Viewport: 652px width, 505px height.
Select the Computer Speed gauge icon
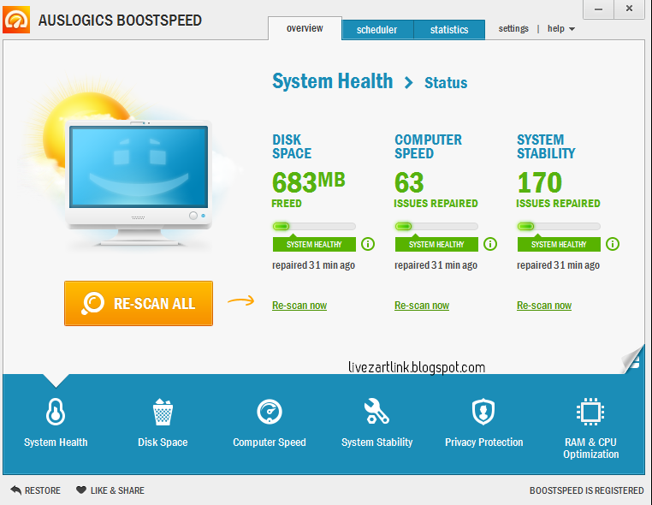click(x=270, y=412)
